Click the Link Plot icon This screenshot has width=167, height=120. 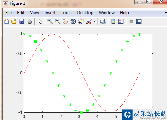point(103,21)
